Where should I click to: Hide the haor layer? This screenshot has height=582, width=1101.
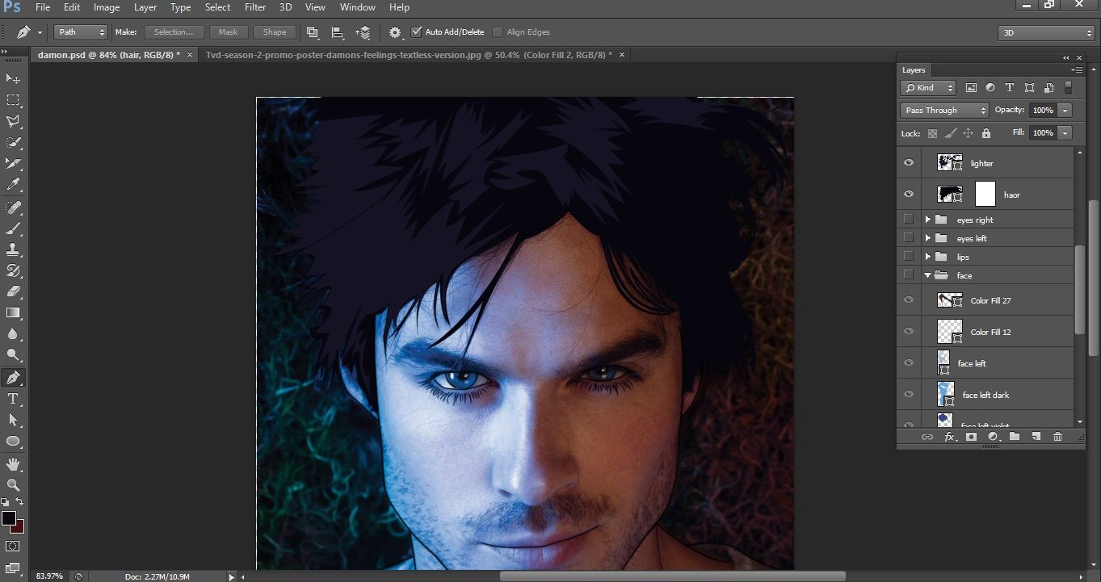pos(909,195)
